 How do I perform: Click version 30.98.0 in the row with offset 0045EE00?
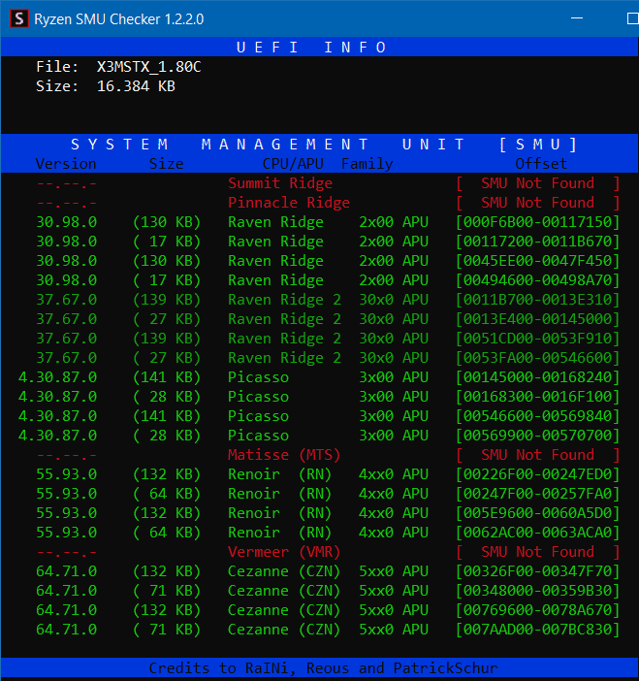[66, 261]
